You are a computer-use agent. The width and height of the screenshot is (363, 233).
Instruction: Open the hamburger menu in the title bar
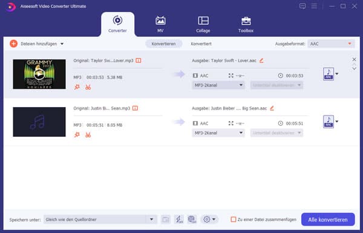tap(314, 6)
